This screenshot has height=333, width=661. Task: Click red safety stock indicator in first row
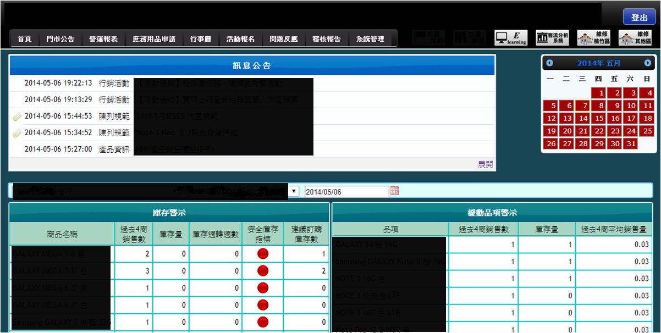point(263,254)
